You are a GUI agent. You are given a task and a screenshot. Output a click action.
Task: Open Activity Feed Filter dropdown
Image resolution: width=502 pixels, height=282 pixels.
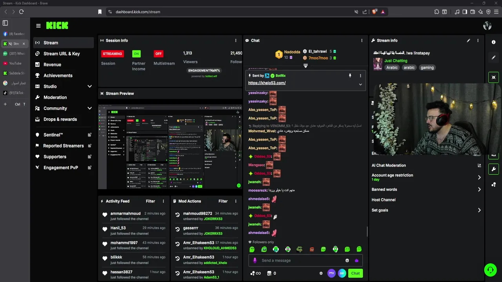pyautogui.click(x=150, y=201)
